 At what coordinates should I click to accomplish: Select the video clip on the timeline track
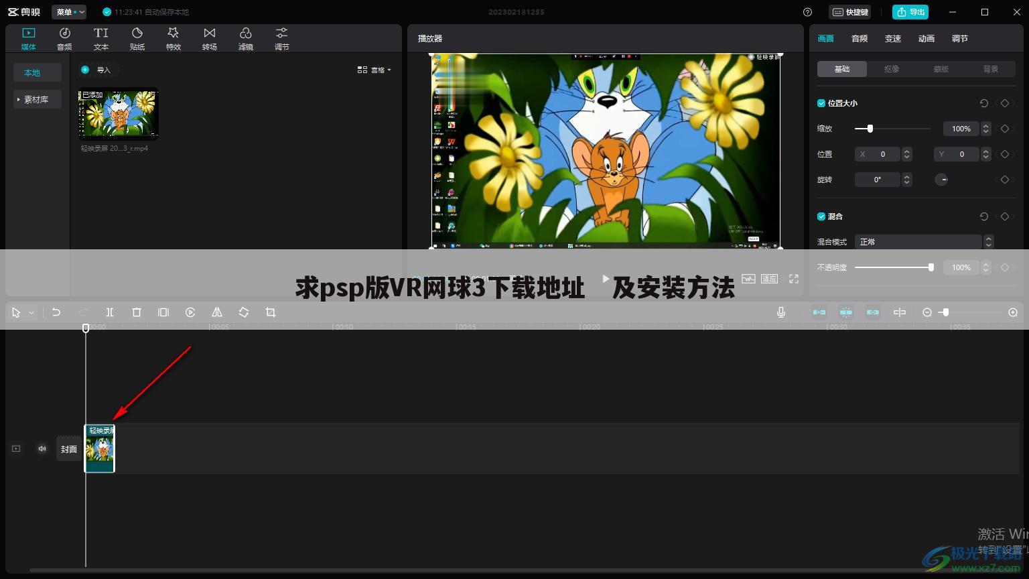pos(100,448)
